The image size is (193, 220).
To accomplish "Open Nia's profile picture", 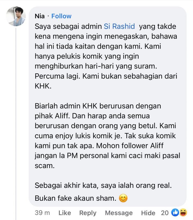I will click(16, 16).
